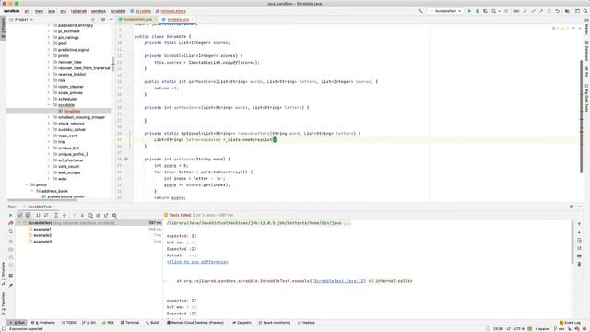Expand the password_entropy folder
Image resolution: width=590 pixels, height=332 pixels.
pos(49,25)
